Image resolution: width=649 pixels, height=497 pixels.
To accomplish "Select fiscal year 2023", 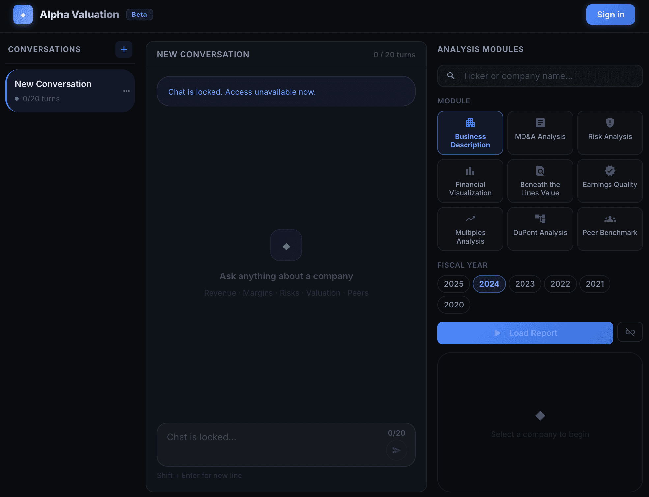I will [x=525, y=284].
